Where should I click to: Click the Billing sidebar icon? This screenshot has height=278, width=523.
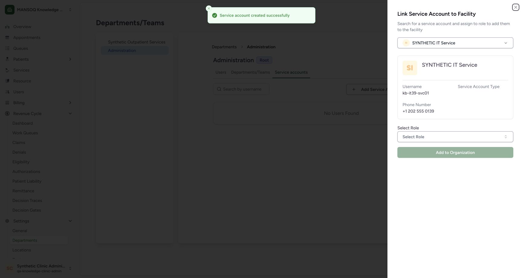click(x=7, y=103)
